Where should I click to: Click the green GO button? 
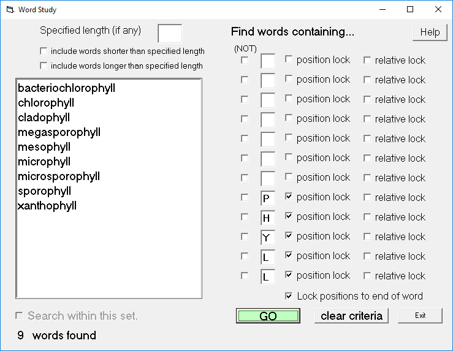coord(268,316)
